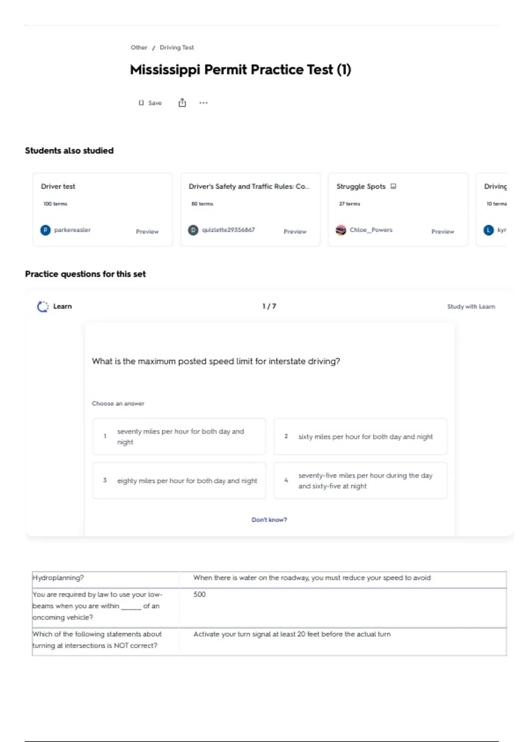This screenshot has width=524, height=742.
Task: Click the Save bookmark icon
Action: (141, 103)
